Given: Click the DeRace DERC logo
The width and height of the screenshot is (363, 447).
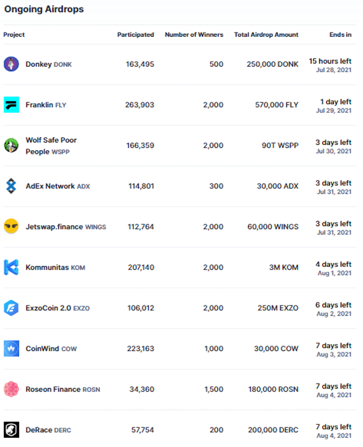Looking at the screenshot, I should coord(11,429).
